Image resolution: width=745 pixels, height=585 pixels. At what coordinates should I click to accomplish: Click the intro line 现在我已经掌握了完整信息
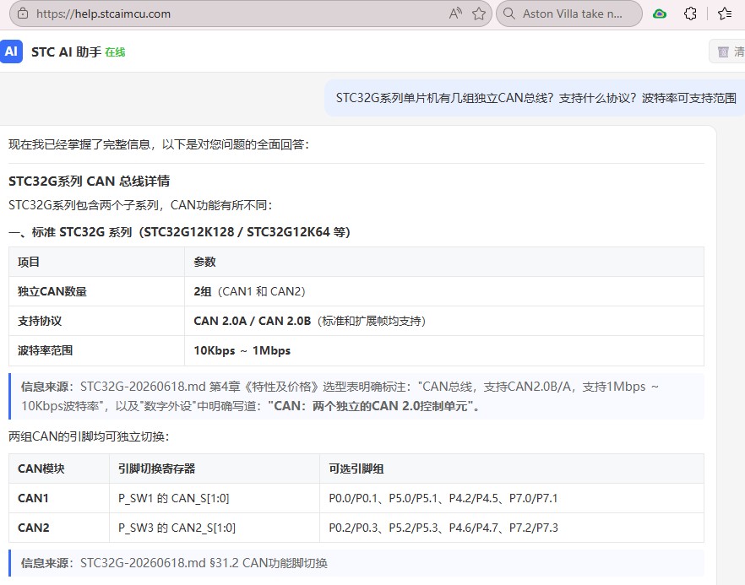click(x=159, y=144)
